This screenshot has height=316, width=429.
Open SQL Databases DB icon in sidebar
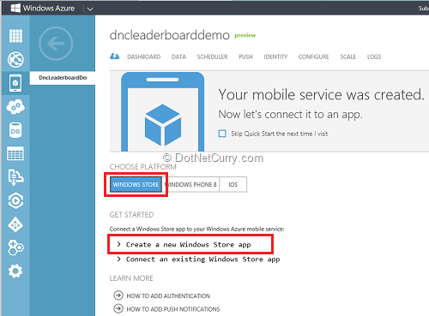pyautogui.click(x=15, y=130)
